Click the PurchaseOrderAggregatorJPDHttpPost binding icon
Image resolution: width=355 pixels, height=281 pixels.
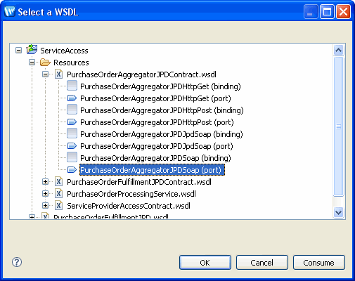(x=72, y=110)
